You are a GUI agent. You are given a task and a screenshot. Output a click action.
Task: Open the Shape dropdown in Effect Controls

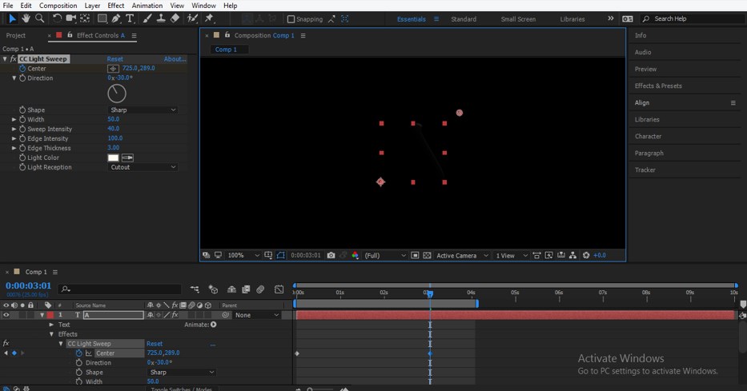point(143,110)
